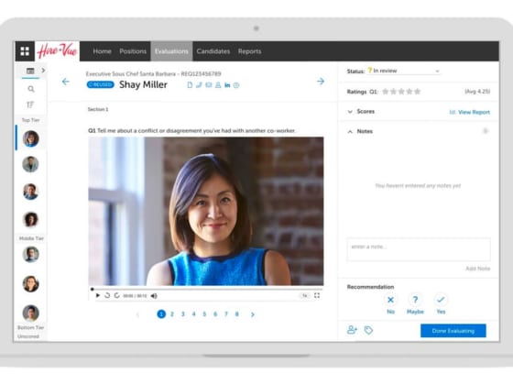Click the Done Evaluating button
Screen dimensions: 513x385
[x=453, y=331]
